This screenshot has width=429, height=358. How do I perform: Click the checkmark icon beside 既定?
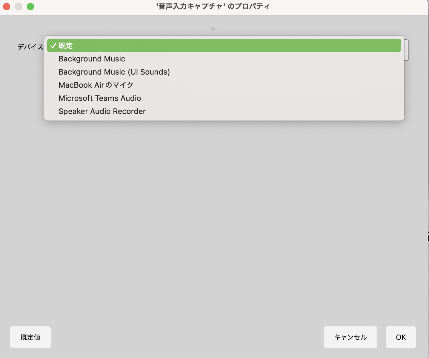tap(53, 46)
